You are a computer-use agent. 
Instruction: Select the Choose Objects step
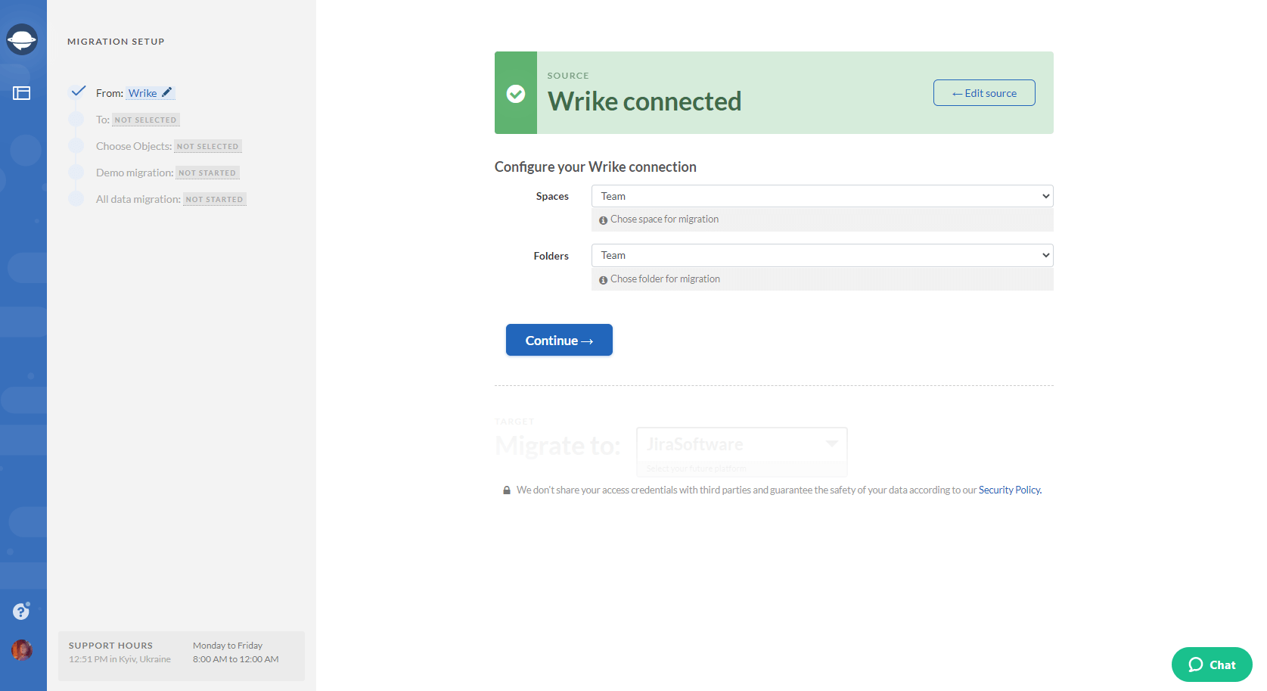[169, 146]
